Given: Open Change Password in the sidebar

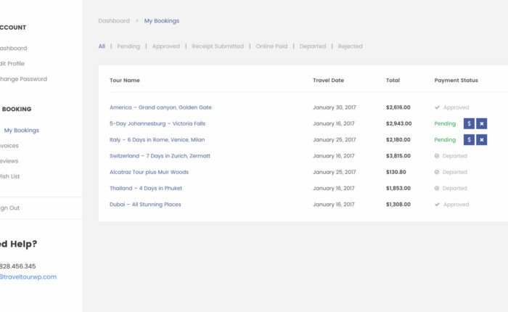Looking at the screenshot, I should click(23, 79).
